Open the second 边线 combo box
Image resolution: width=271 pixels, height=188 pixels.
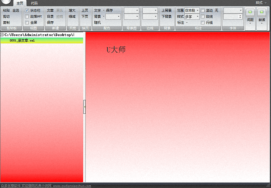coord(150,17)
